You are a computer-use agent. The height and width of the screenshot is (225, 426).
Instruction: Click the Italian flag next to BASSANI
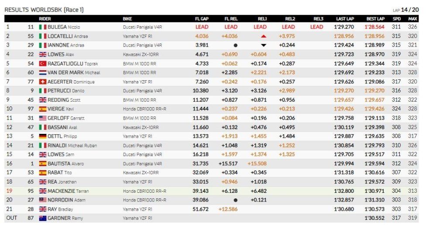[43, 127]
